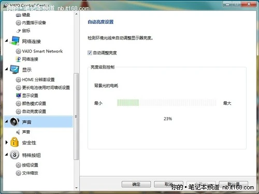Viewport: 259px width, 194px height.
Task: Collapse the 特殊按钮 category arrow
Action: click(x=7, y=154)
